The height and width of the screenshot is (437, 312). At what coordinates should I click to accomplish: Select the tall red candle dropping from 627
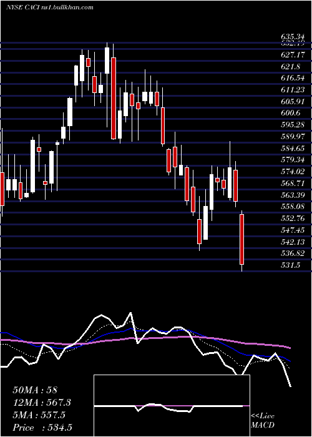114,98
